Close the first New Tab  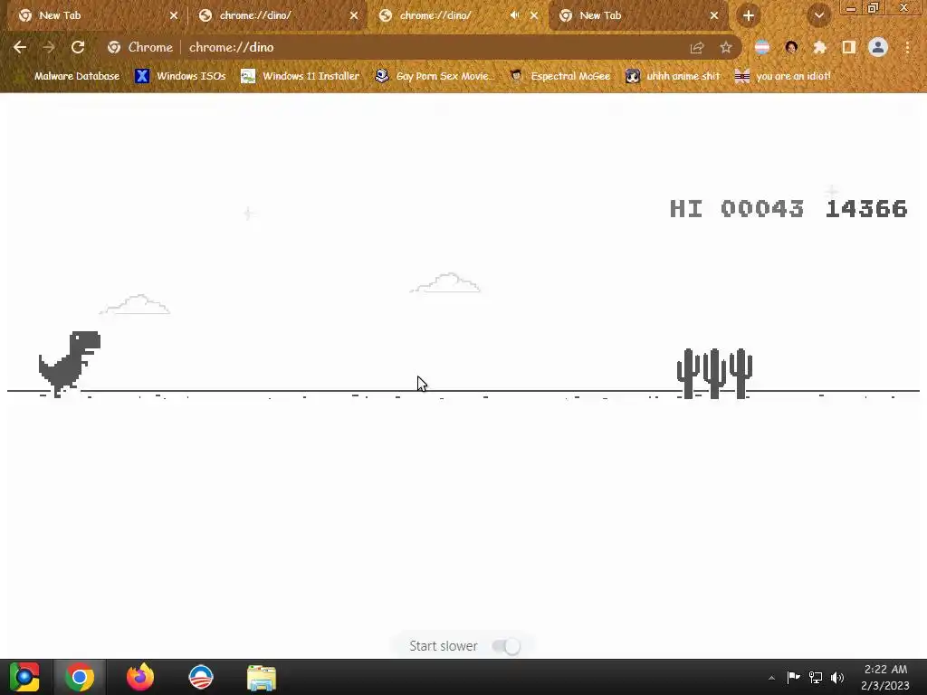pos(174,16)
